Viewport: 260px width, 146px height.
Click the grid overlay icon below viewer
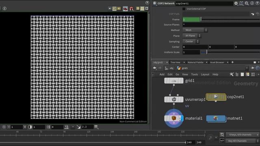tap(96, 127)
